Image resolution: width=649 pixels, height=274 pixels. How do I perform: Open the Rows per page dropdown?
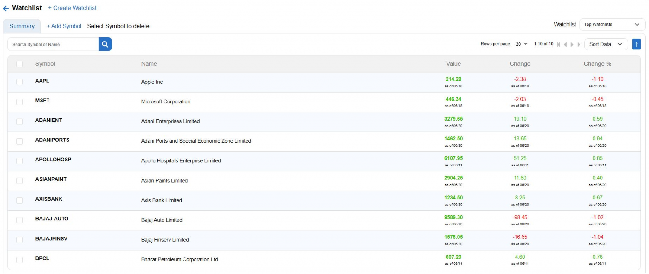521,44
